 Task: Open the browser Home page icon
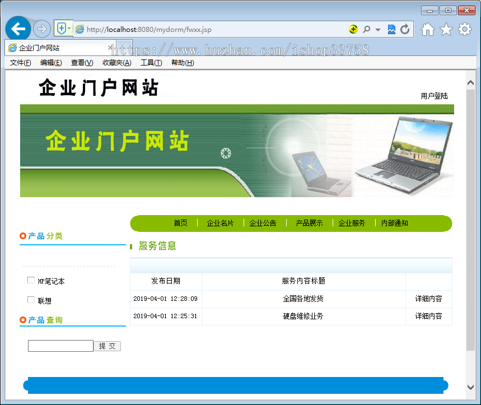pyautogui.click(x=427, y=29)
